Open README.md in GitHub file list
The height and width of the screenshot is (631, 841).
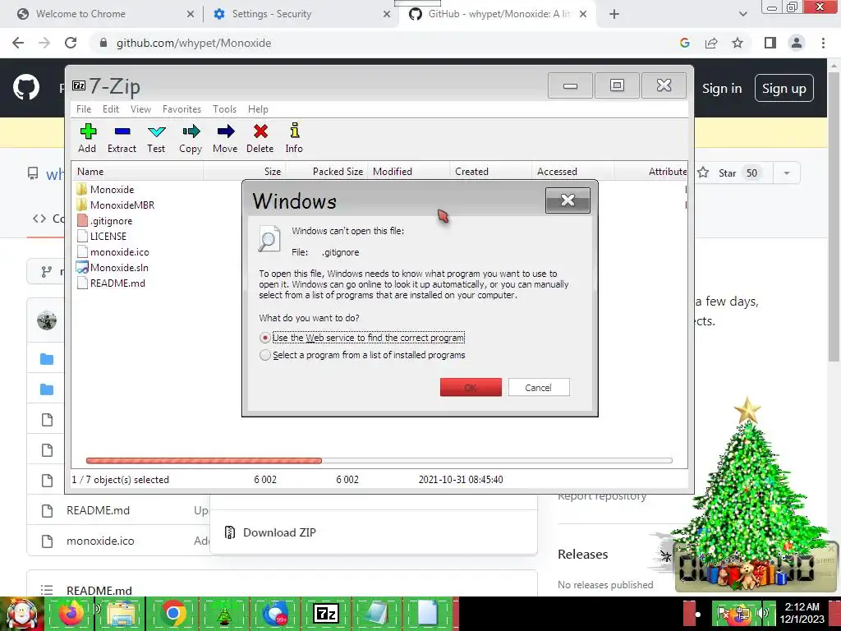(99, 510)
